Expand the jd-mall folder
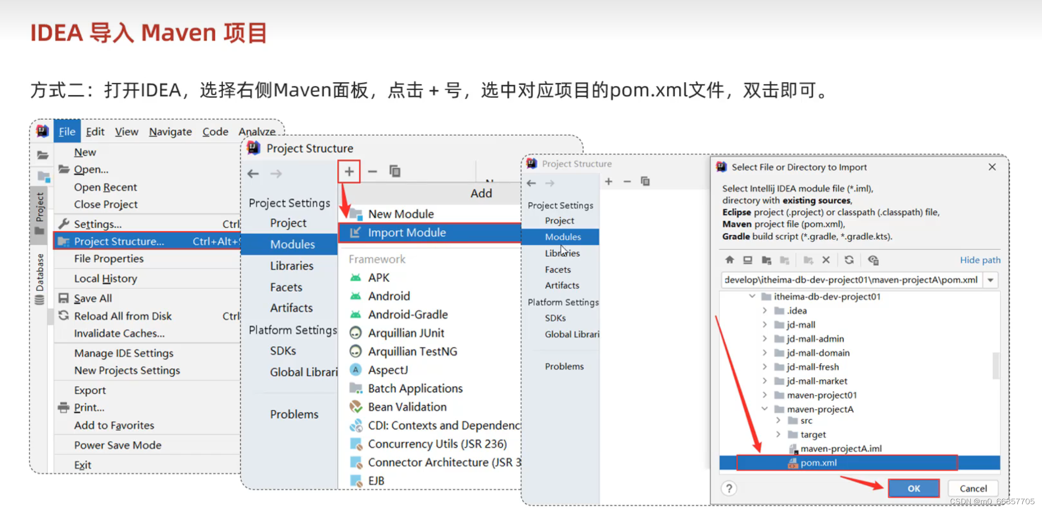Screen dimensions: 1042x510 click(766, 324)
